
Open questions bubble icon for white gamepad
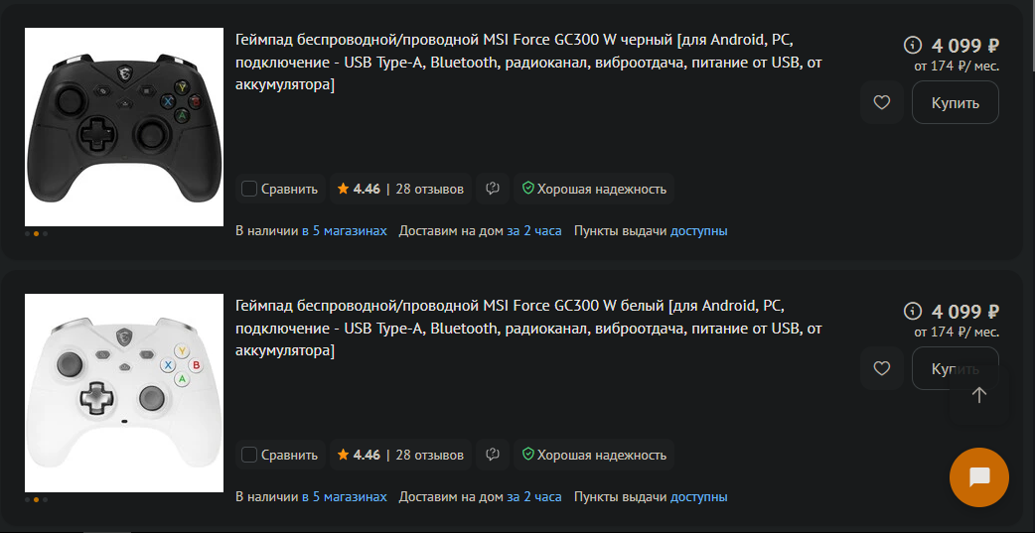pyautogui.click(x=493, y=455)
